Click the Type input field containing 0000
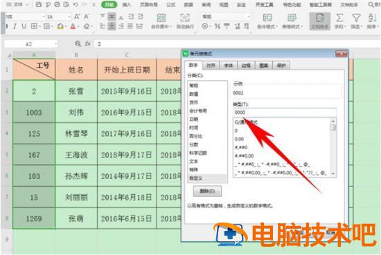The image size is (381, 255). point(285,112)
